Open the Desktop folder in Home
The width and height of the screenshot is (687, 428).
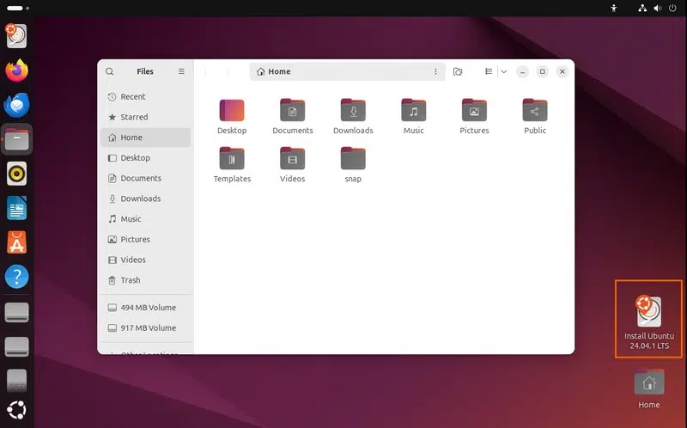[232, 111]
